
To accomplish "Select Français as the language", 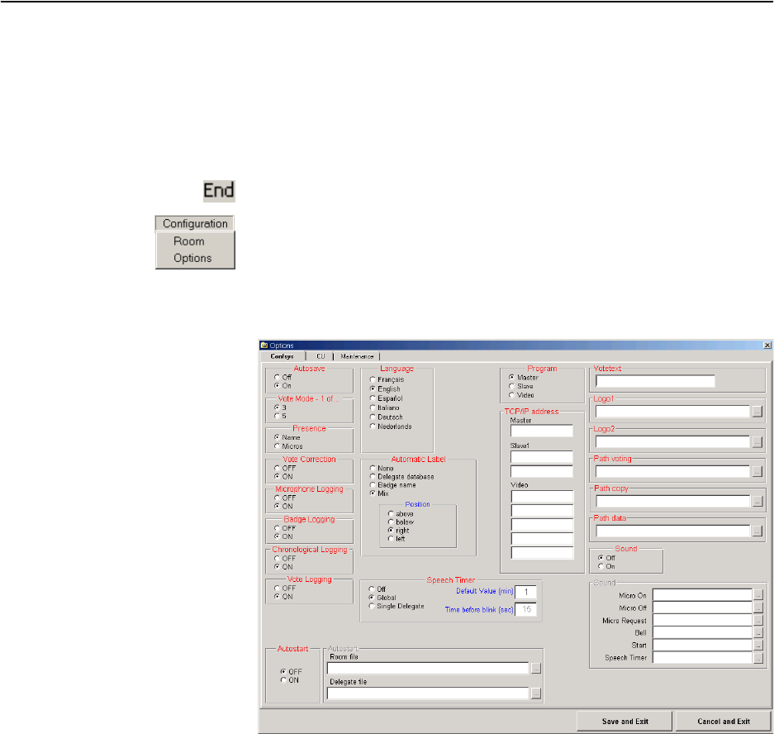I will point(372,379).
